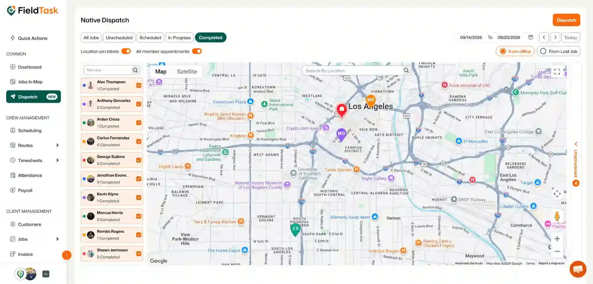Uncheck George Sulkins' checkbox
This screenshot has height=284, width=593.
click(139, 160)
